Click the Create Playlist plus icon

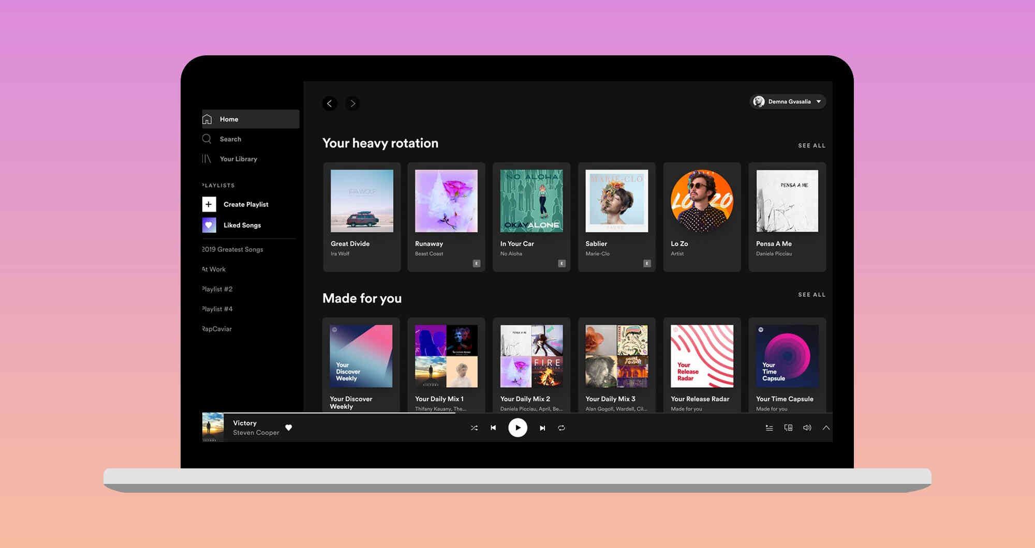[x=209, y=204]
